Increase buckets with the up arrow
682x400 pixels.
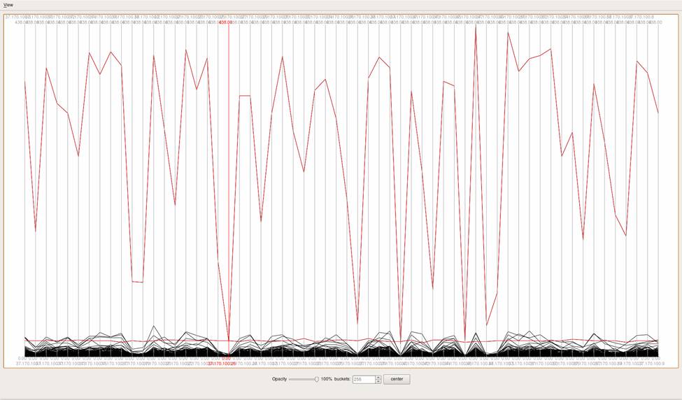(378, 377)
